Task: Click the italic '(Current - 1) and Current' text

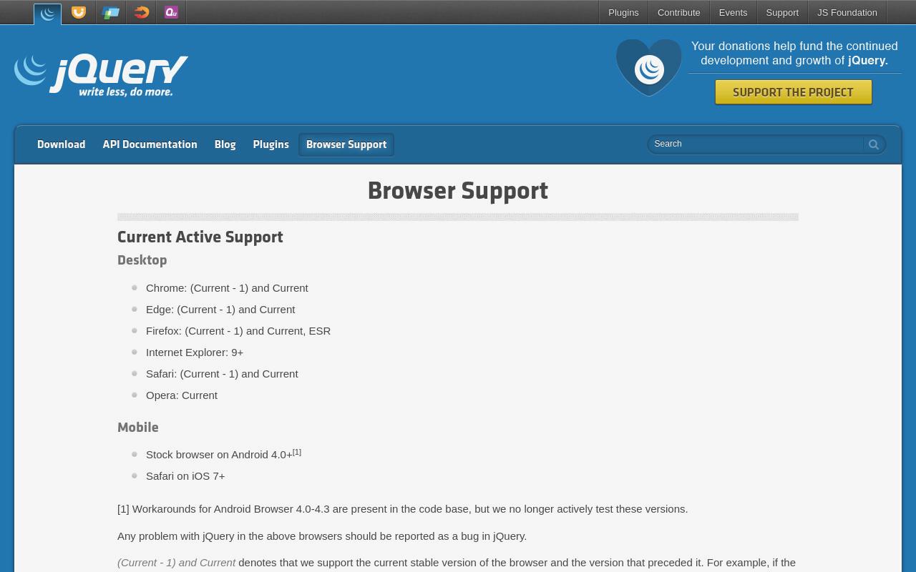Action: tap(176, 563)
